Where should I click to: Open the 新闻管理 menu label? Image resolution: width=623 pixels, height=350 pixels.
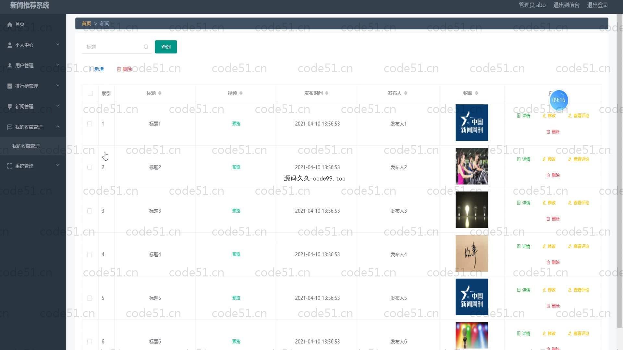click(x=24, y=107)
